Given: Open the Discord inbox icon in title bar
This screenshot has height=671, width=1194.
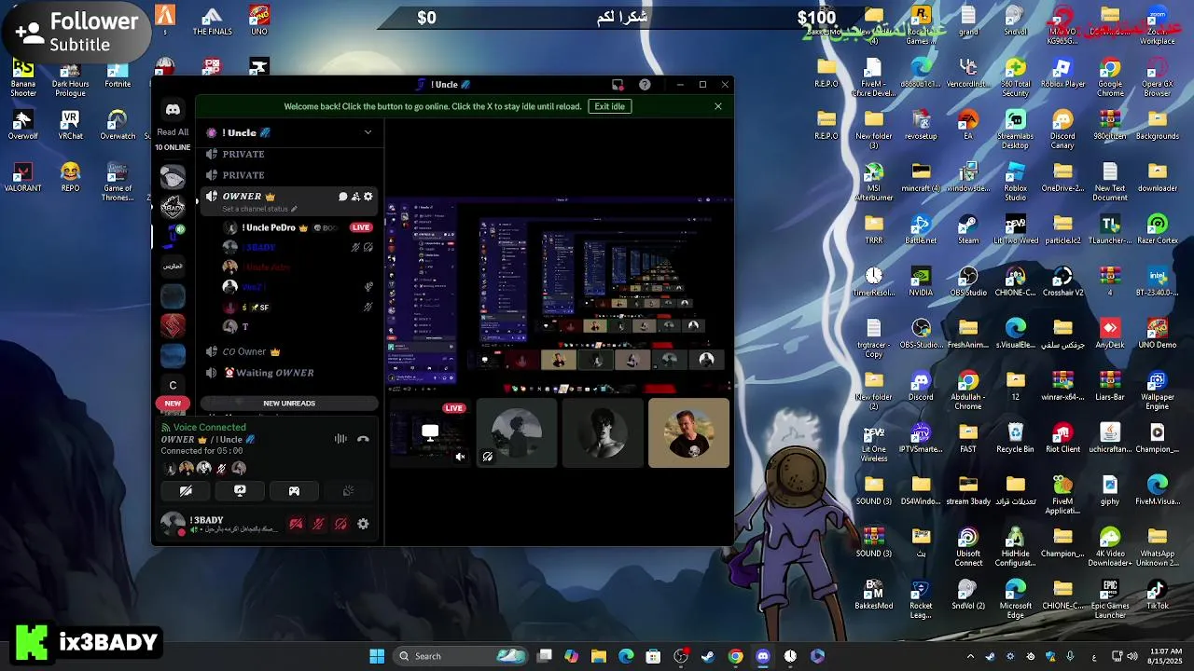Looking at the screenshot, I should (x=618, y=85).
